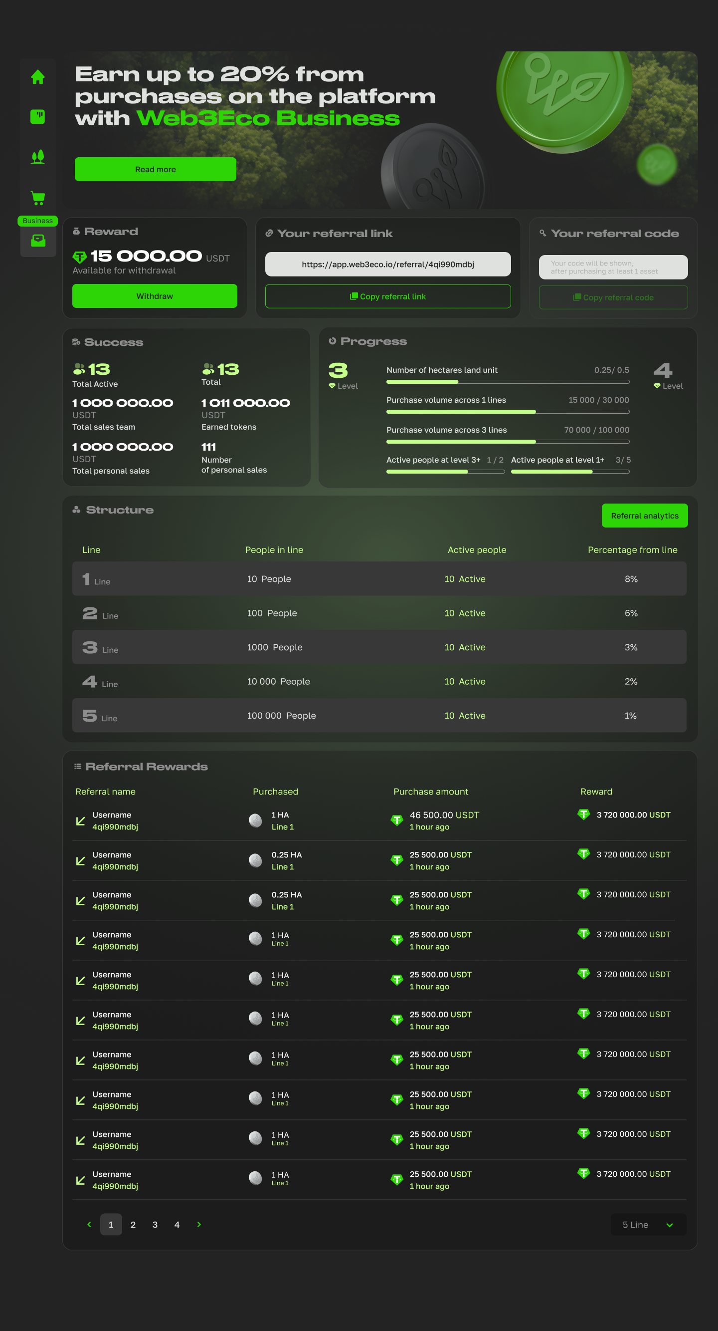This screenshot has width=718, height=1331.
Task: Click the Tether icon next to 46 500.00 USDT
Action: [397, 820]
